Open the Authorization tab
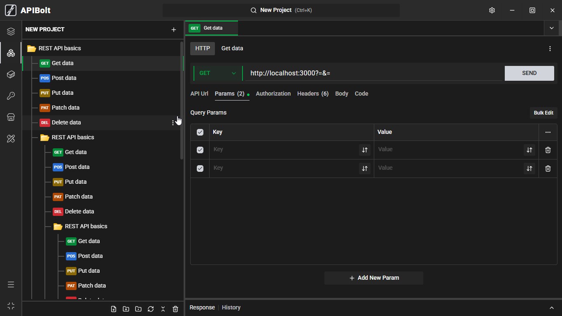Screen dimensions: 562x316 273,94
